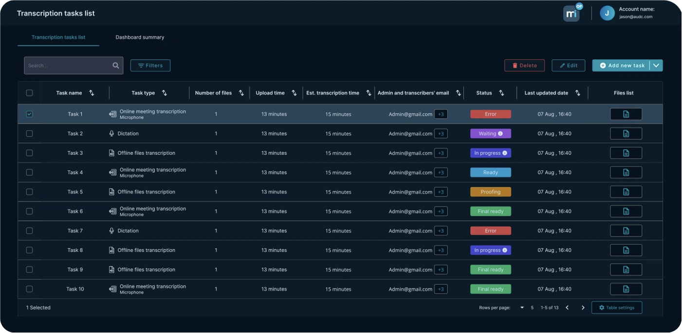Expand the +3 emails badge for Task 4
Screen dimensions: 682x333
(441, 172)
